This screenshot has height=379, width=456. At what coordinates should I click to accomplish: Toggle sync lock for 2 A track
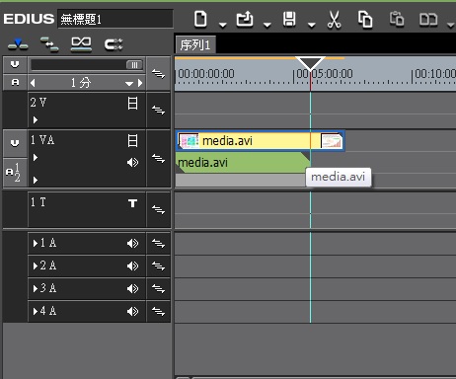158,265
